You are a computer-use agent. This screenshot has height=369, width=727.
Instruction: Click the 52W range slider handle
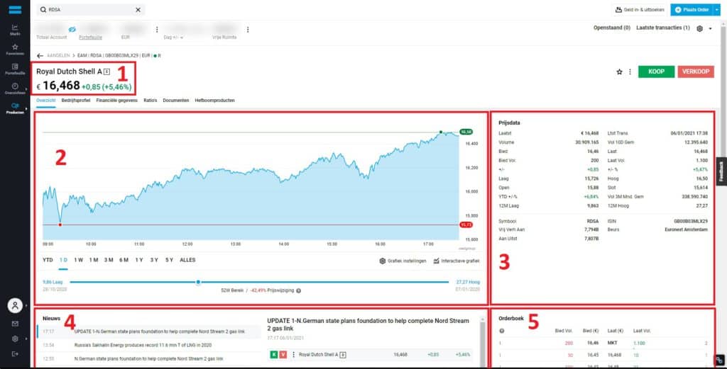tap(198, 282)
